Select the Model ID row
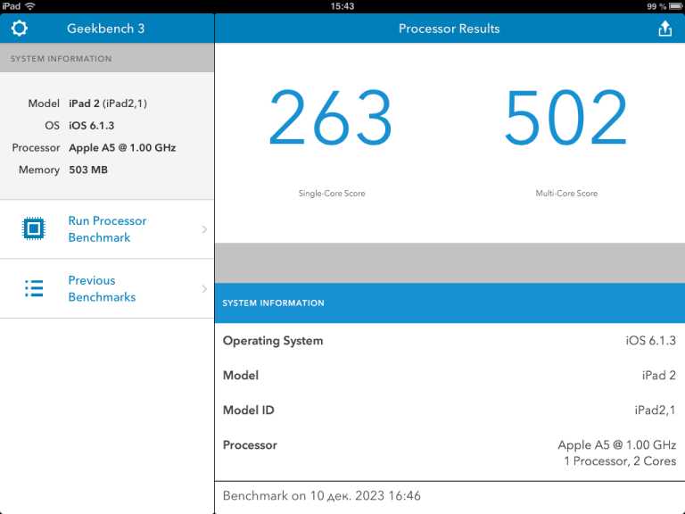This screenshot has width=685, height=514. click(450, 410)
